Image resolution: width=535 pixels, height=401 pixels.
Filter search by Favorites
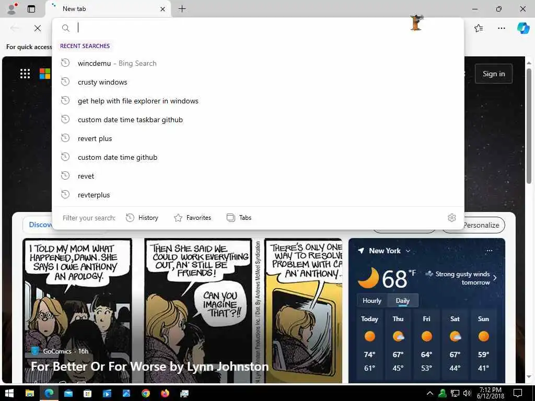coord(192,218)
